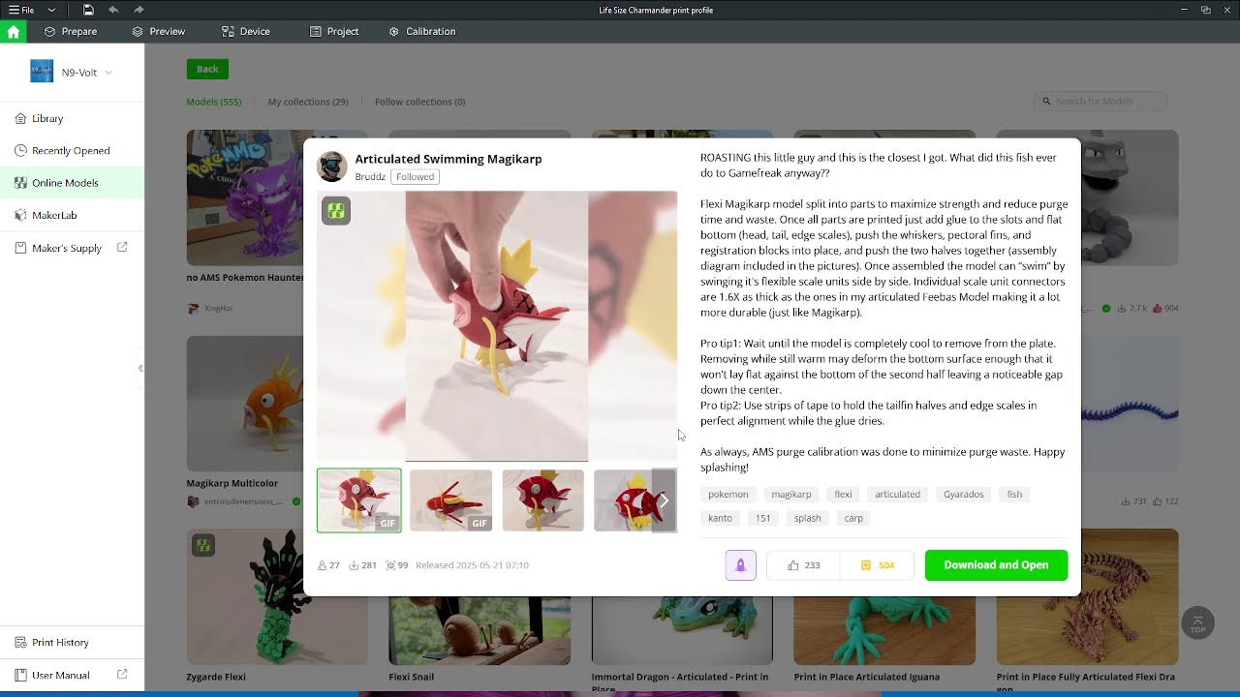Open the Bruddz author name link
Viewport: 1240px width, 697px height.
pos(370,177)
